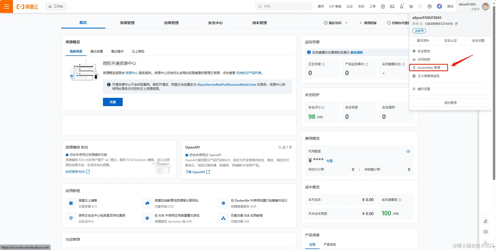
Task: Copy the account ID with copy icon
Action: 456,24
